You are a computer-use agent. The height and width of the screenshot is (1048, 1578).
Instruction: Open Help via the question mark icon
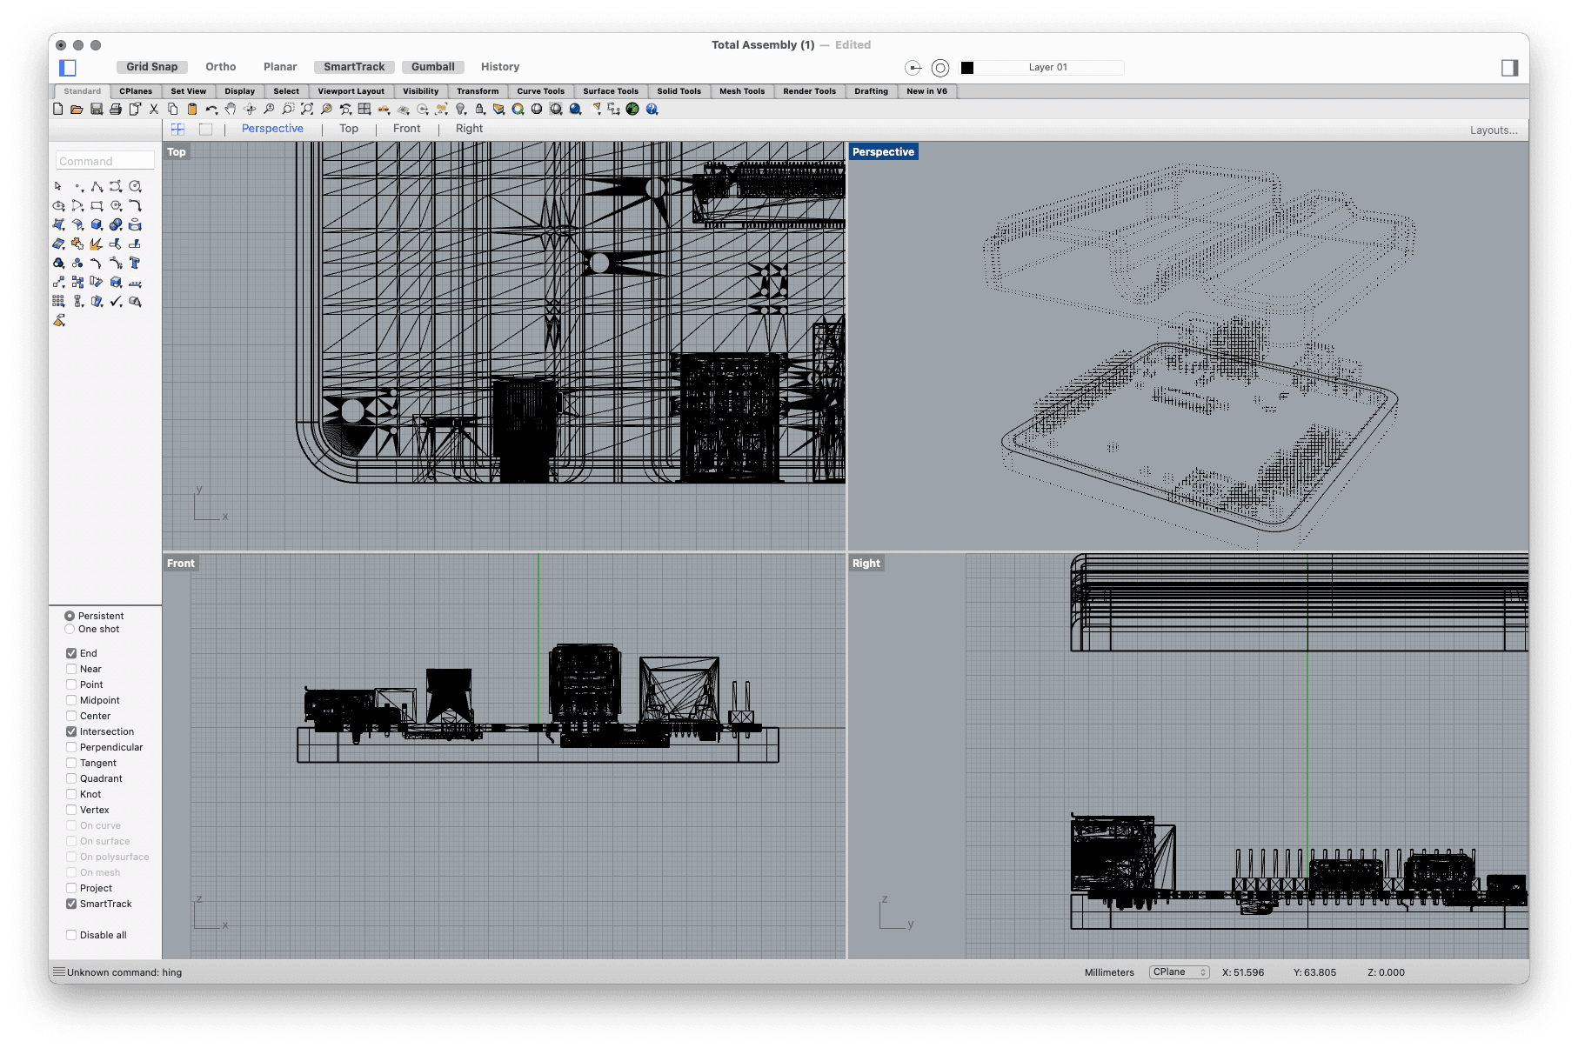point(652,110)
